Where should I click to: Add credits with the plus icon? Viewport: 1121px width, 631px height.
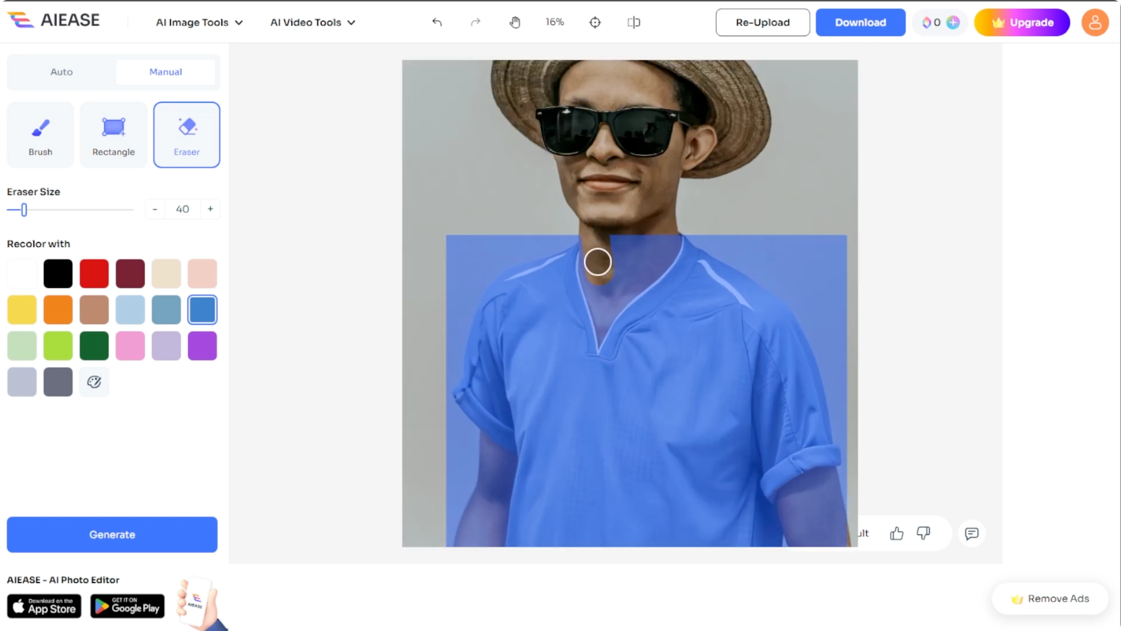(953, 22)
